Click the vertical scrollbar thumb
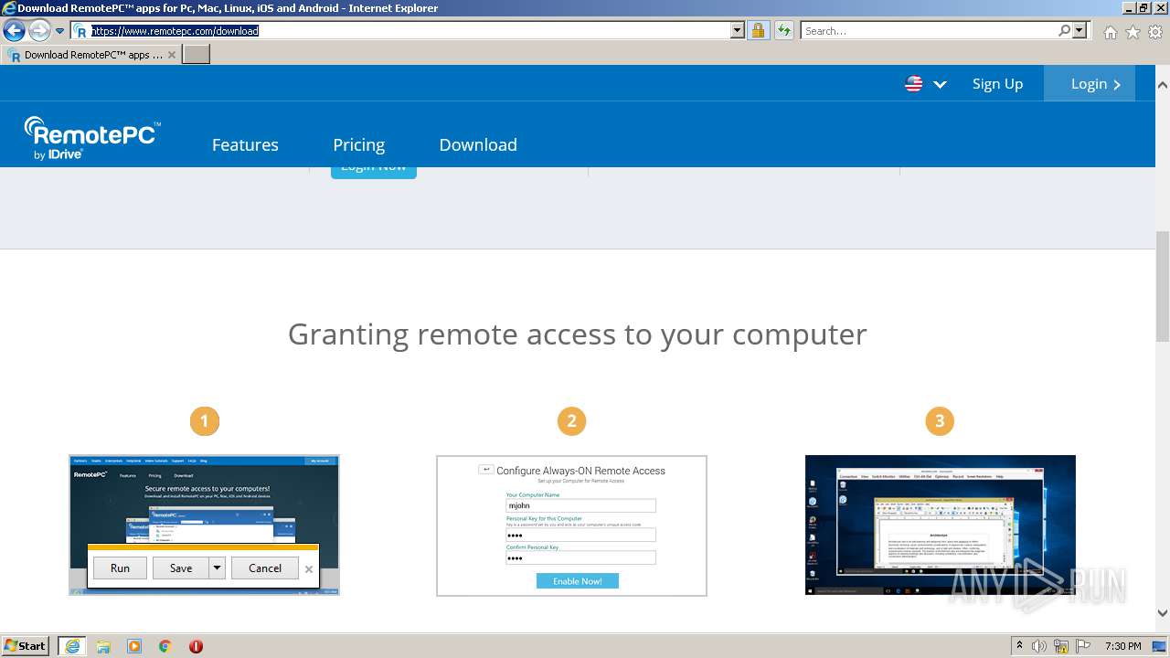This screenshot has height=658, width=1170. point(1162,285)
